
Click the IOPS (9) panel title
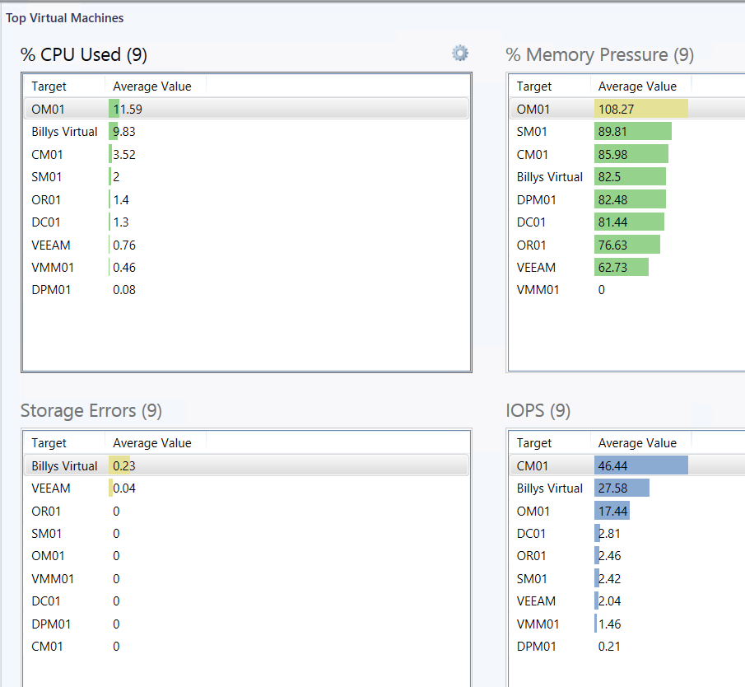click(x=538, y=410)
